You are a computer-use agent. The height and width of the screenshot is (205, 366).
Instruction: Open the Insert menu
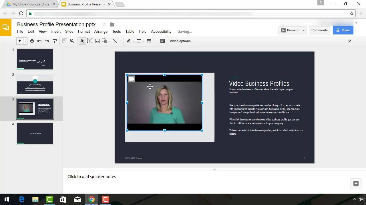[56, 31]
